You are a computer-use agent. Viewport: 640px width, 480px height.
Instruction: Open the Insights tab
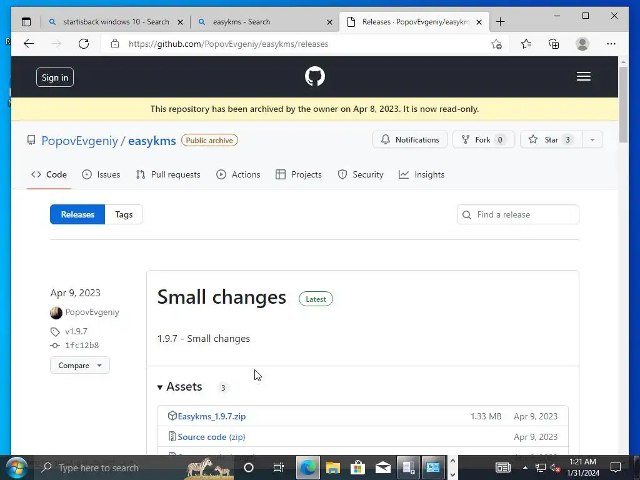pyautogui.click(x=421, y=175)
